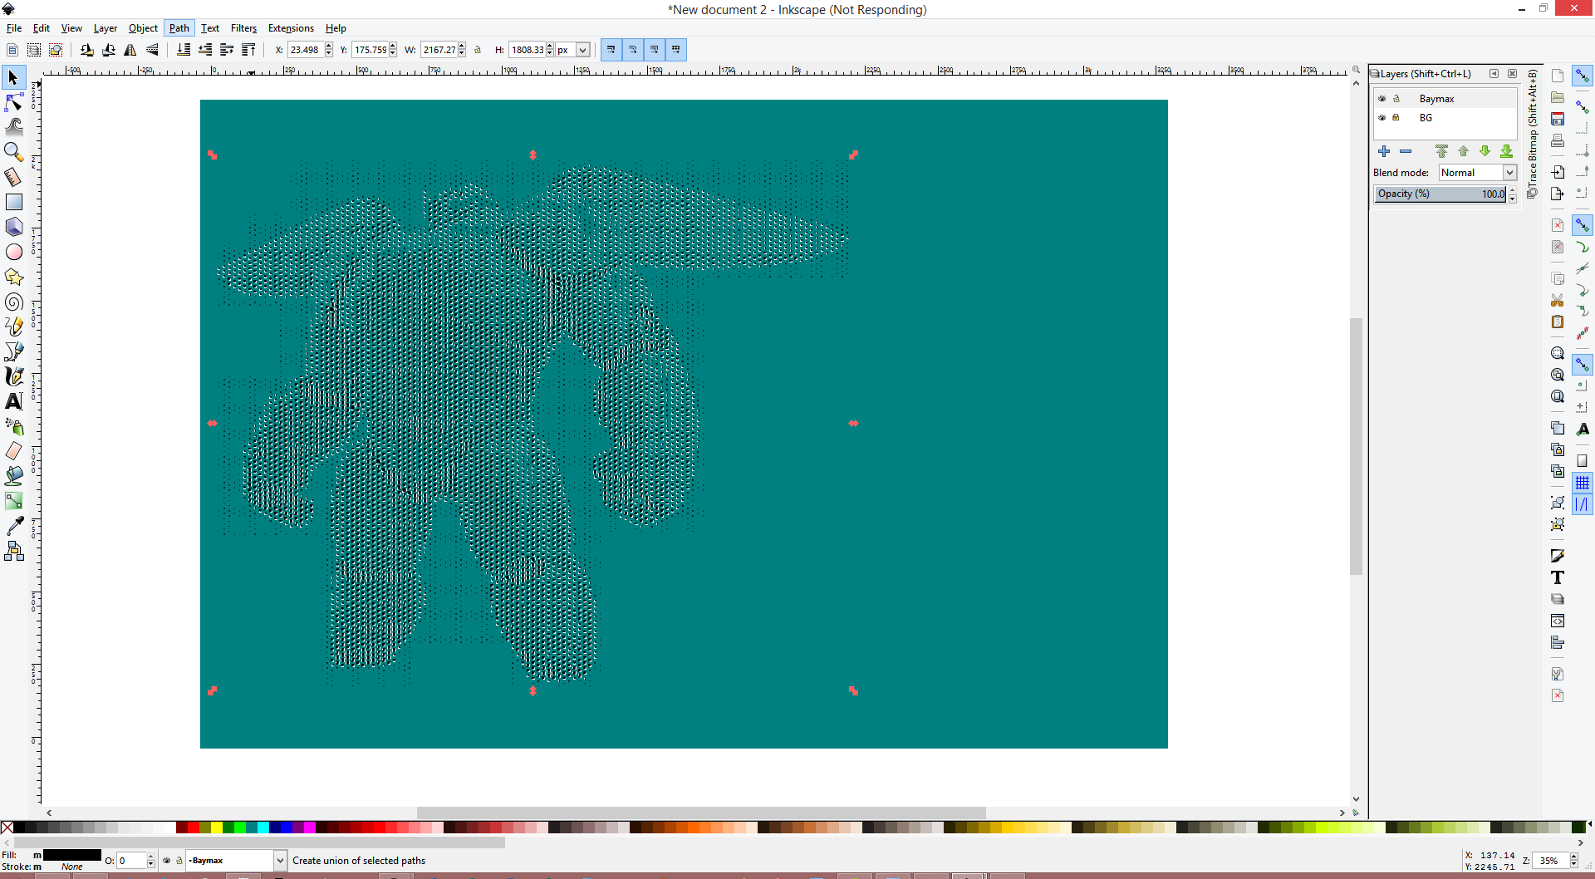Toggle snap to grids button
The image size is (1595, 879).
click(1583, 483)
